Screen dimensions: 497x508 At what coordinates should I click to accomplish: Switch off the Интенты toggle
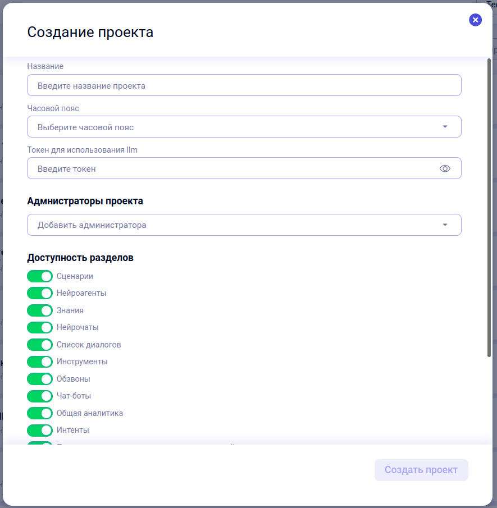tap(40, 430)
